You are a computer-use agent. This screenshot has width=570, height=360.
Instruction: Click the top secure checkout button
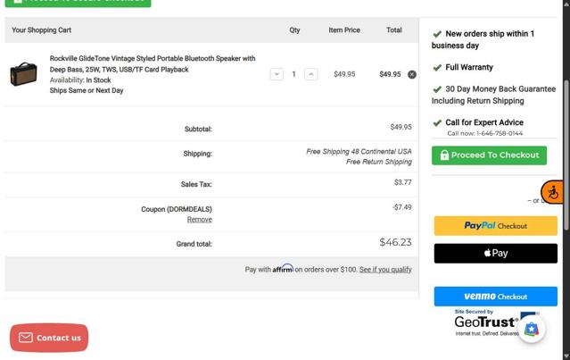tap(78, 3)
